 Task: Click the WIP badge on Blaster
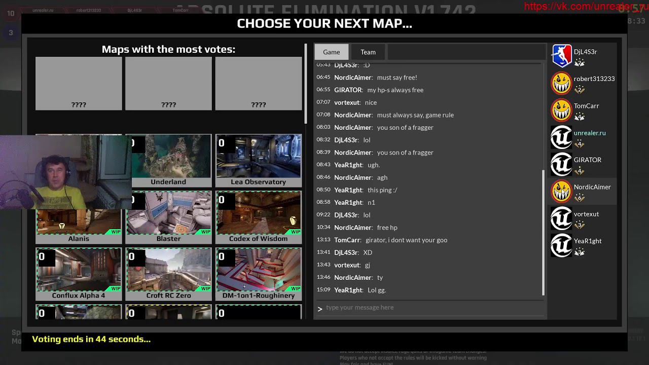tap(205, 232)
